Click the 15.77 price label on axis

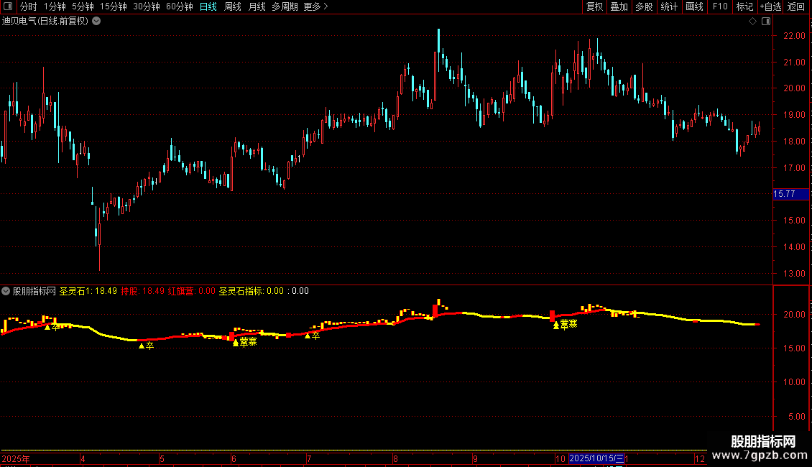[x=790, y=194]
